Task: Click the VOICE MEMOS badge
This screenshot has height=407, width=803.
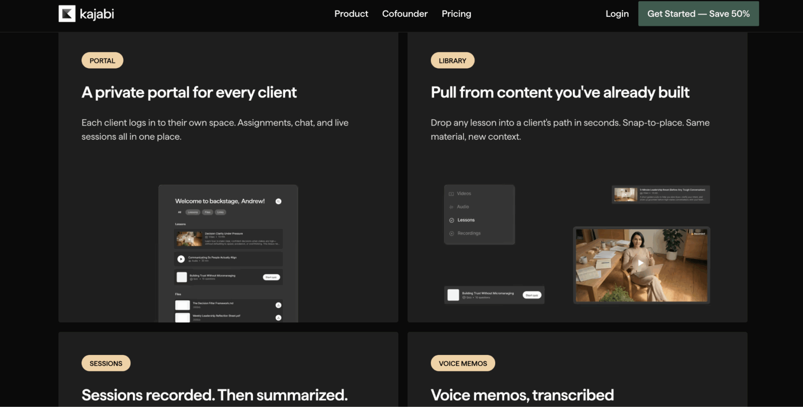Action: (463, 363)
